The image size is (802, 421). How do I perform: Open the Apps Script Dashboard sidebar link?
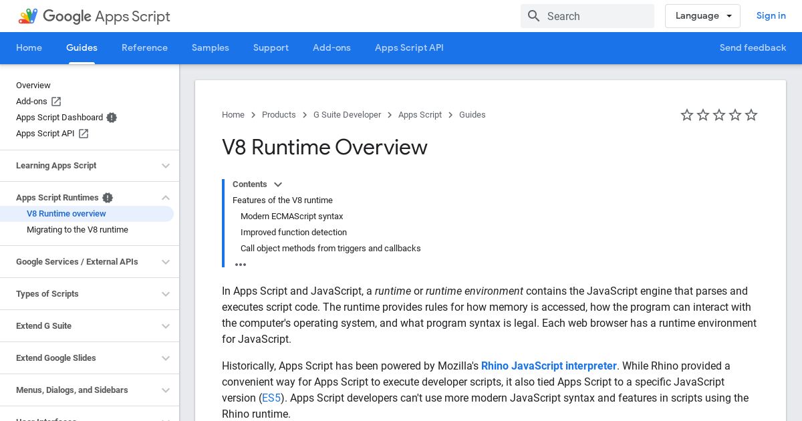pos(59,118)
